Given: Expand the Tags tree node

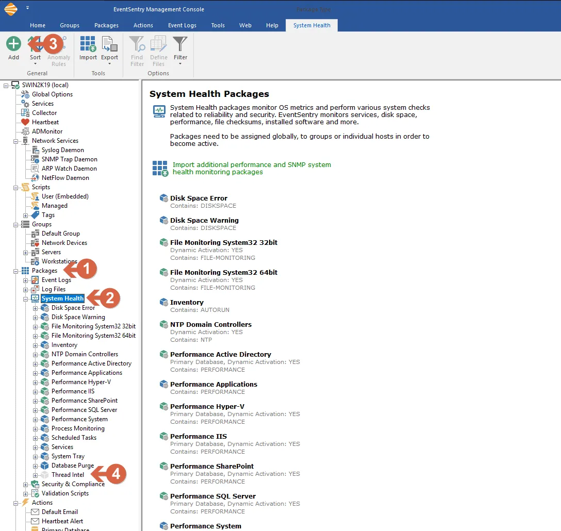Looking at the screenshot, I should point(25,215).
